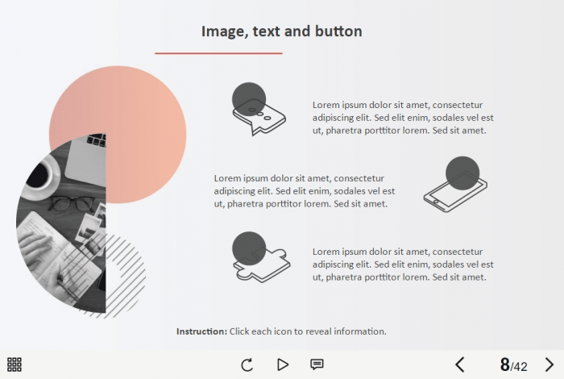Advance to the next slide arrow
This screenshot has width=564, height=379.
coord(549,364)
